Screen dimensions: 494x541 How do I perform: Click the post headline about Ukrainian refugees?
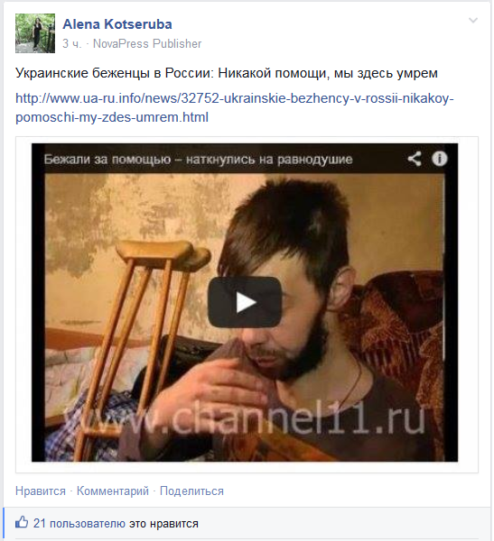pos(227,73)
